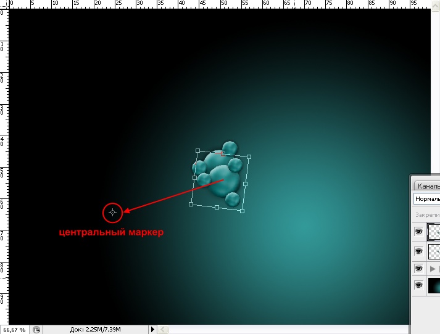Hide the second transparent layer's eye icon

click(x=418, y=251)
